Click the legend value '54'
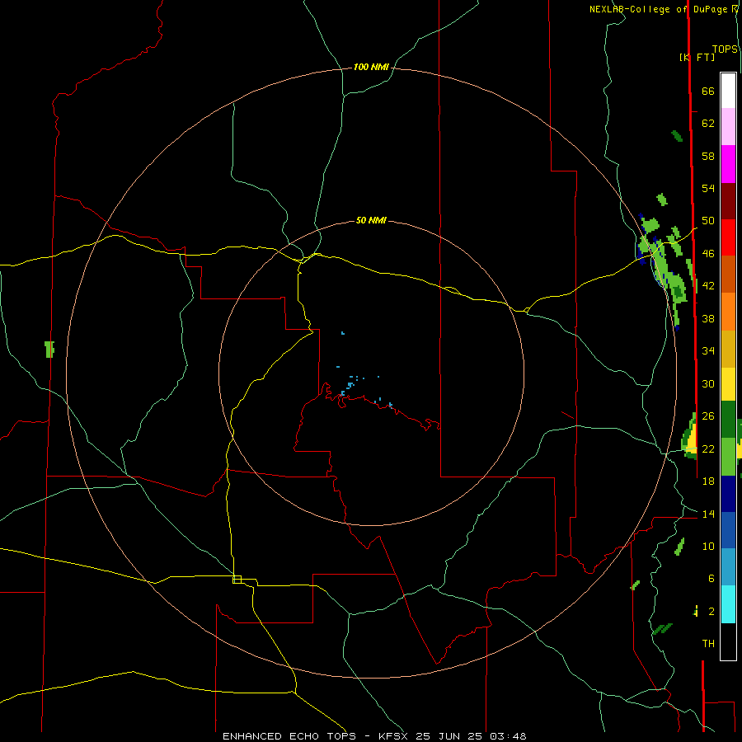The image size is (742, 742). (708, 188)
